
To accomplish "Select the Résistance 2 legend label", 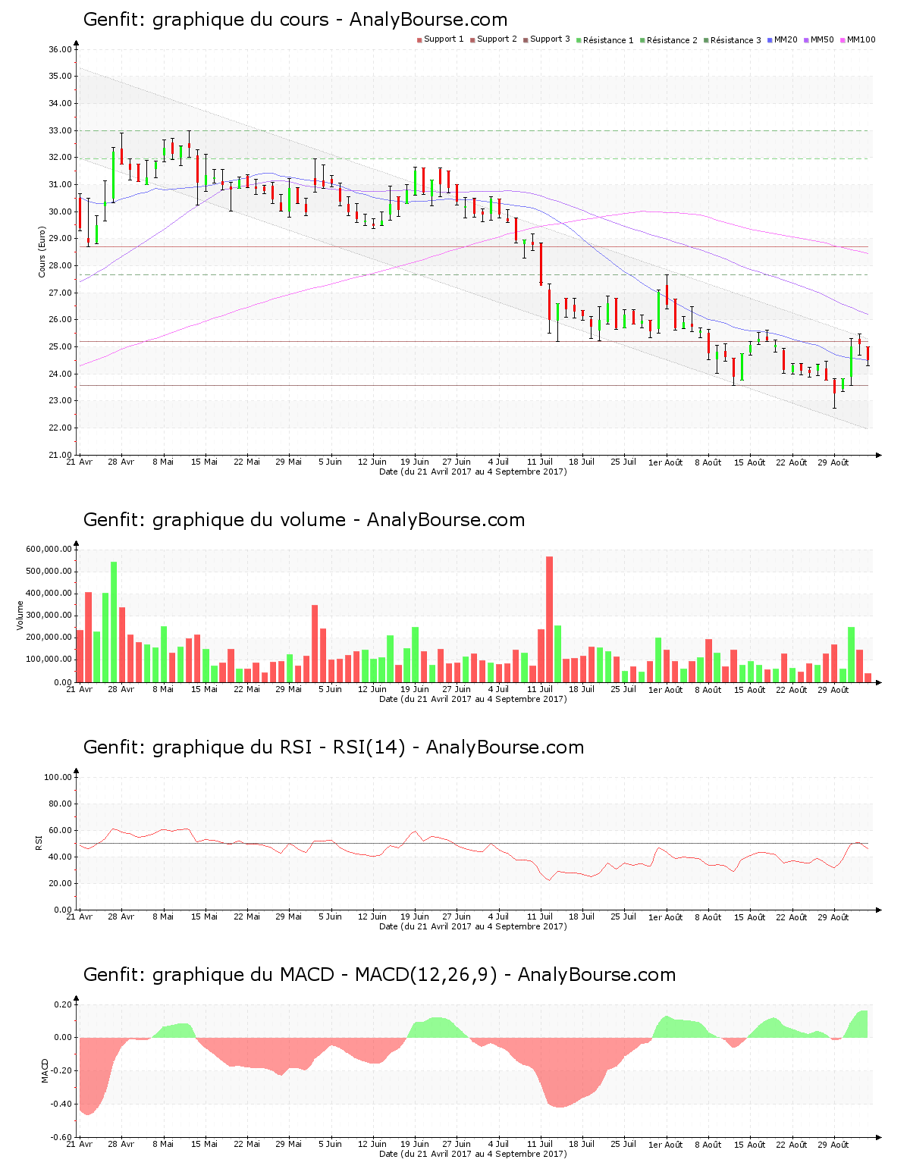I will [672, 40].
